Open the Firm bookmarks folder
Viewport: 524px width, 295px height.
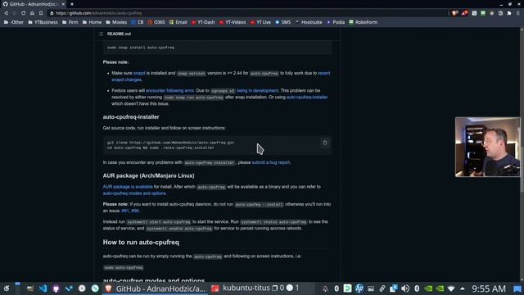70,22
